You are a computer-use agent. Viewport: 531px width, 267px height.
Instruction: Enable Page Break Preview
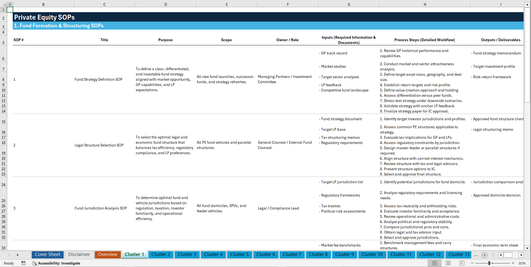462,263
